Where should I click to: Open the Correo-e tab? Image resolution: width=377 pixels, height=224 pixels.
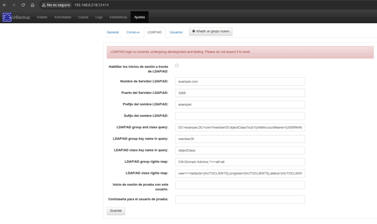pyautogui.click(x=133, y=32)
